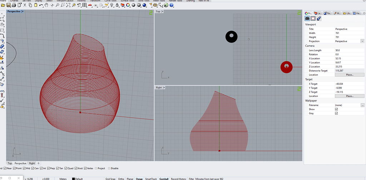Viewport: 366px width, 180px height.
Task: Click the checkmark tool in left sidebar
Action: [3, 100]
